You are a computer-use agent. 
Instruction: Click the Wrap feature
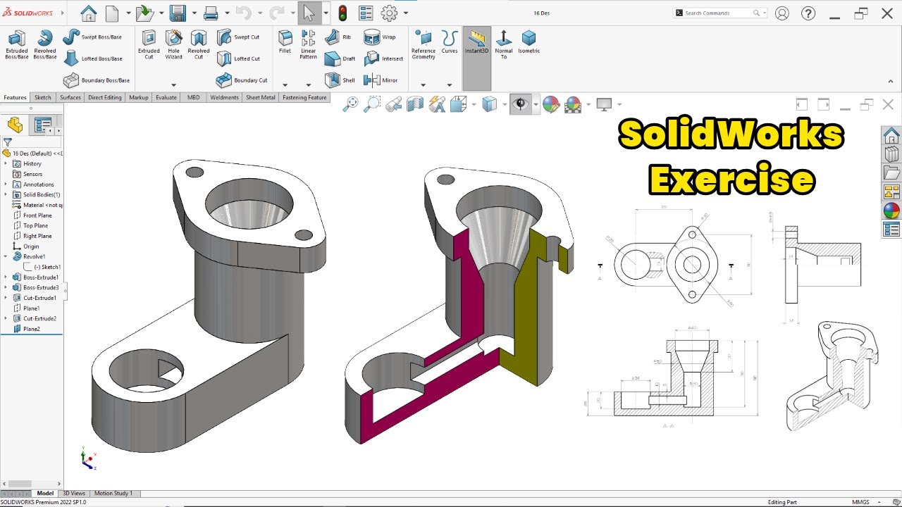point(380,37)
